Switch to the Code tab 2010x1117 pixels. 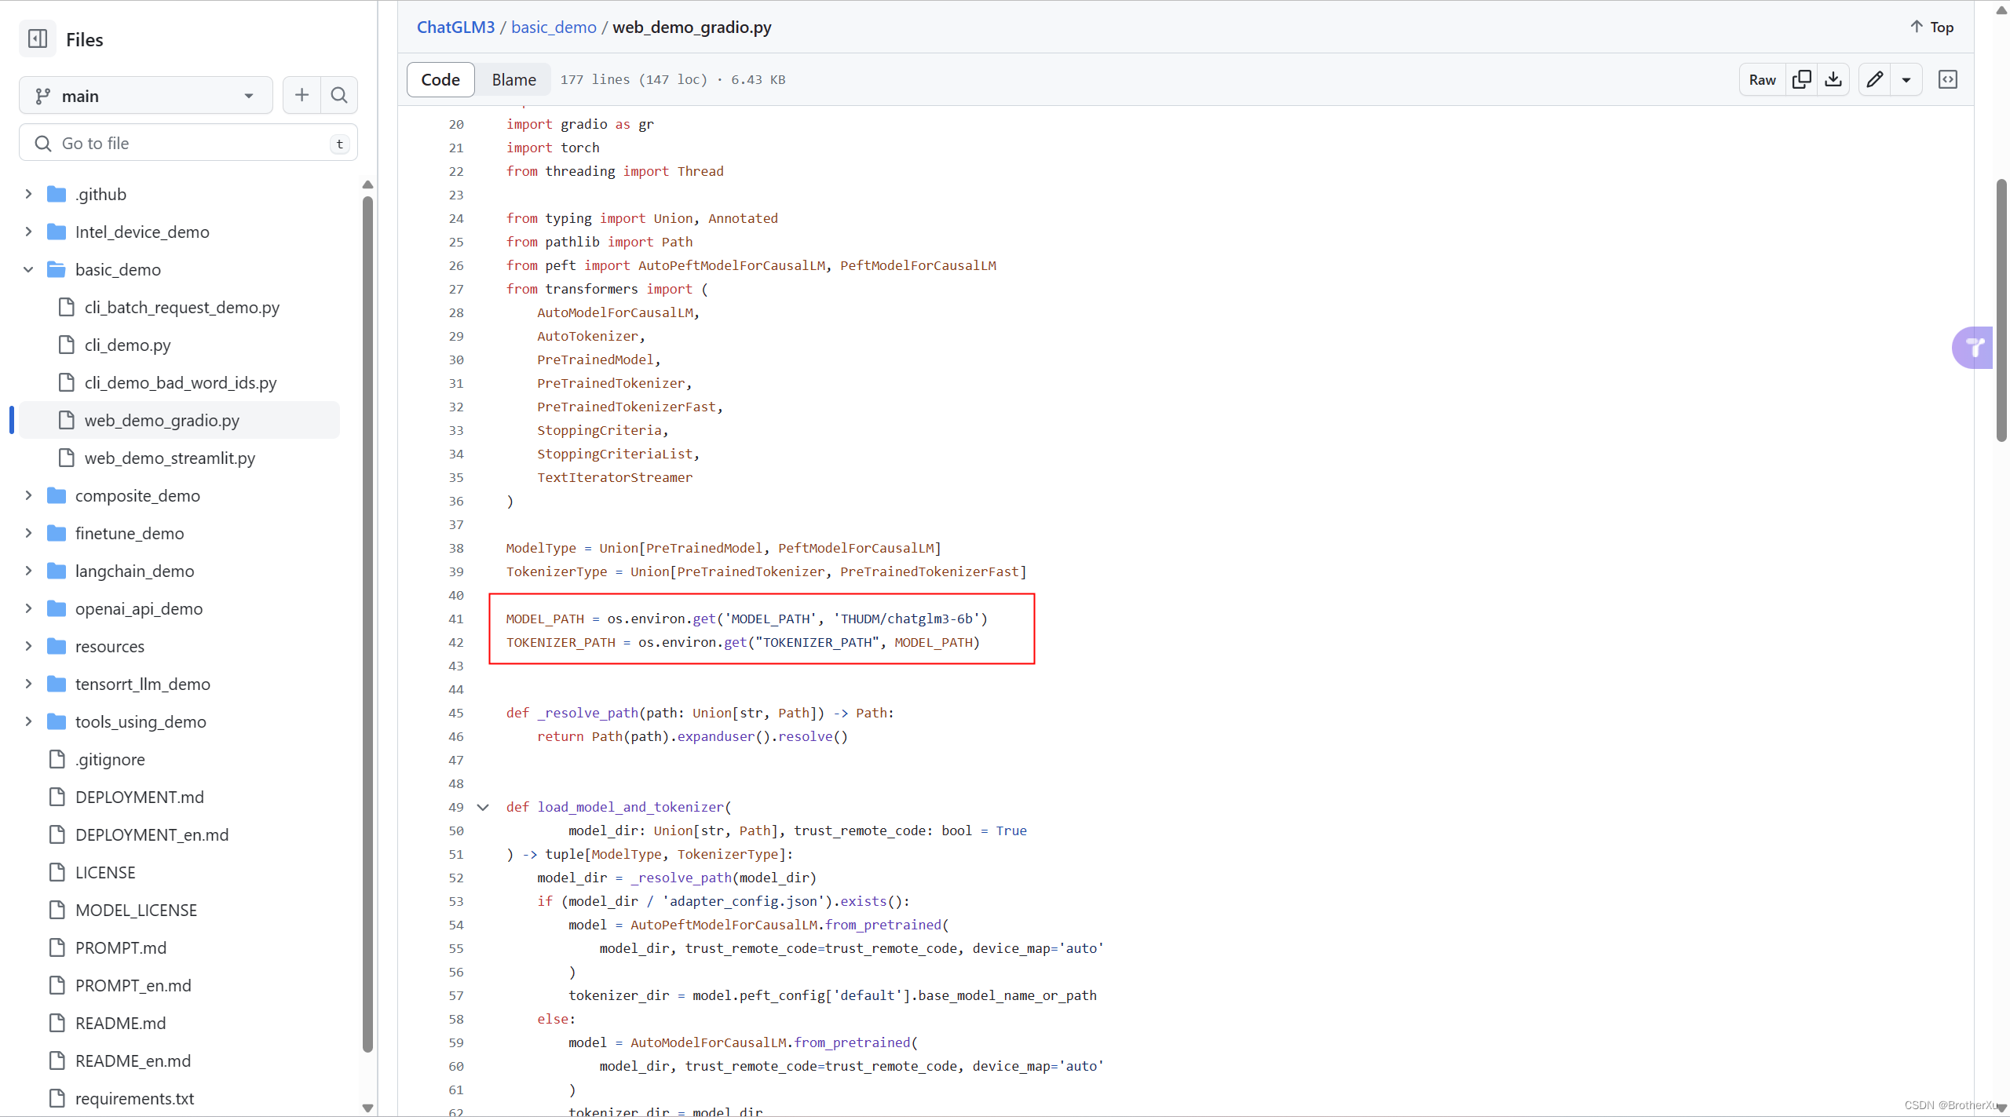[x=440, y=78]
